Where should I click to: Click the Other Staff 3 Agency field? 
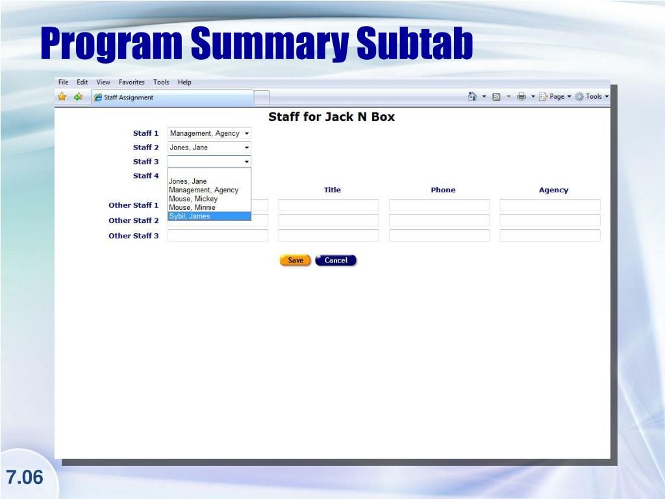pyautogui.click(x=549, y=236)
